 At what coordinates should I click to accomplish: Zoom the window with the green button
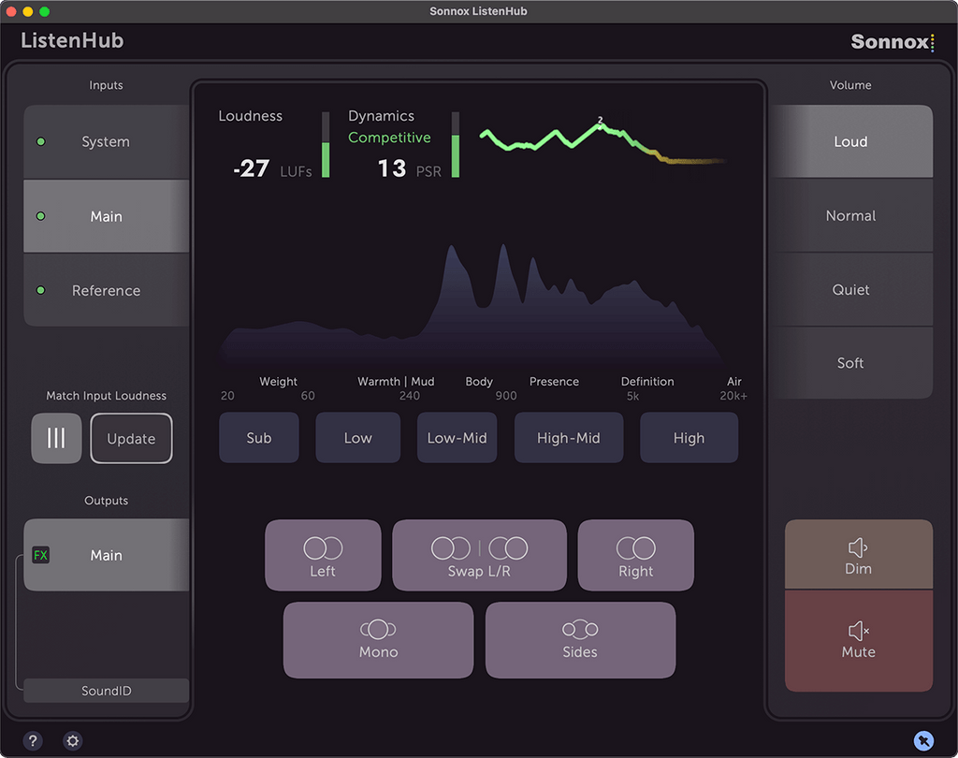tap(44, 11)
